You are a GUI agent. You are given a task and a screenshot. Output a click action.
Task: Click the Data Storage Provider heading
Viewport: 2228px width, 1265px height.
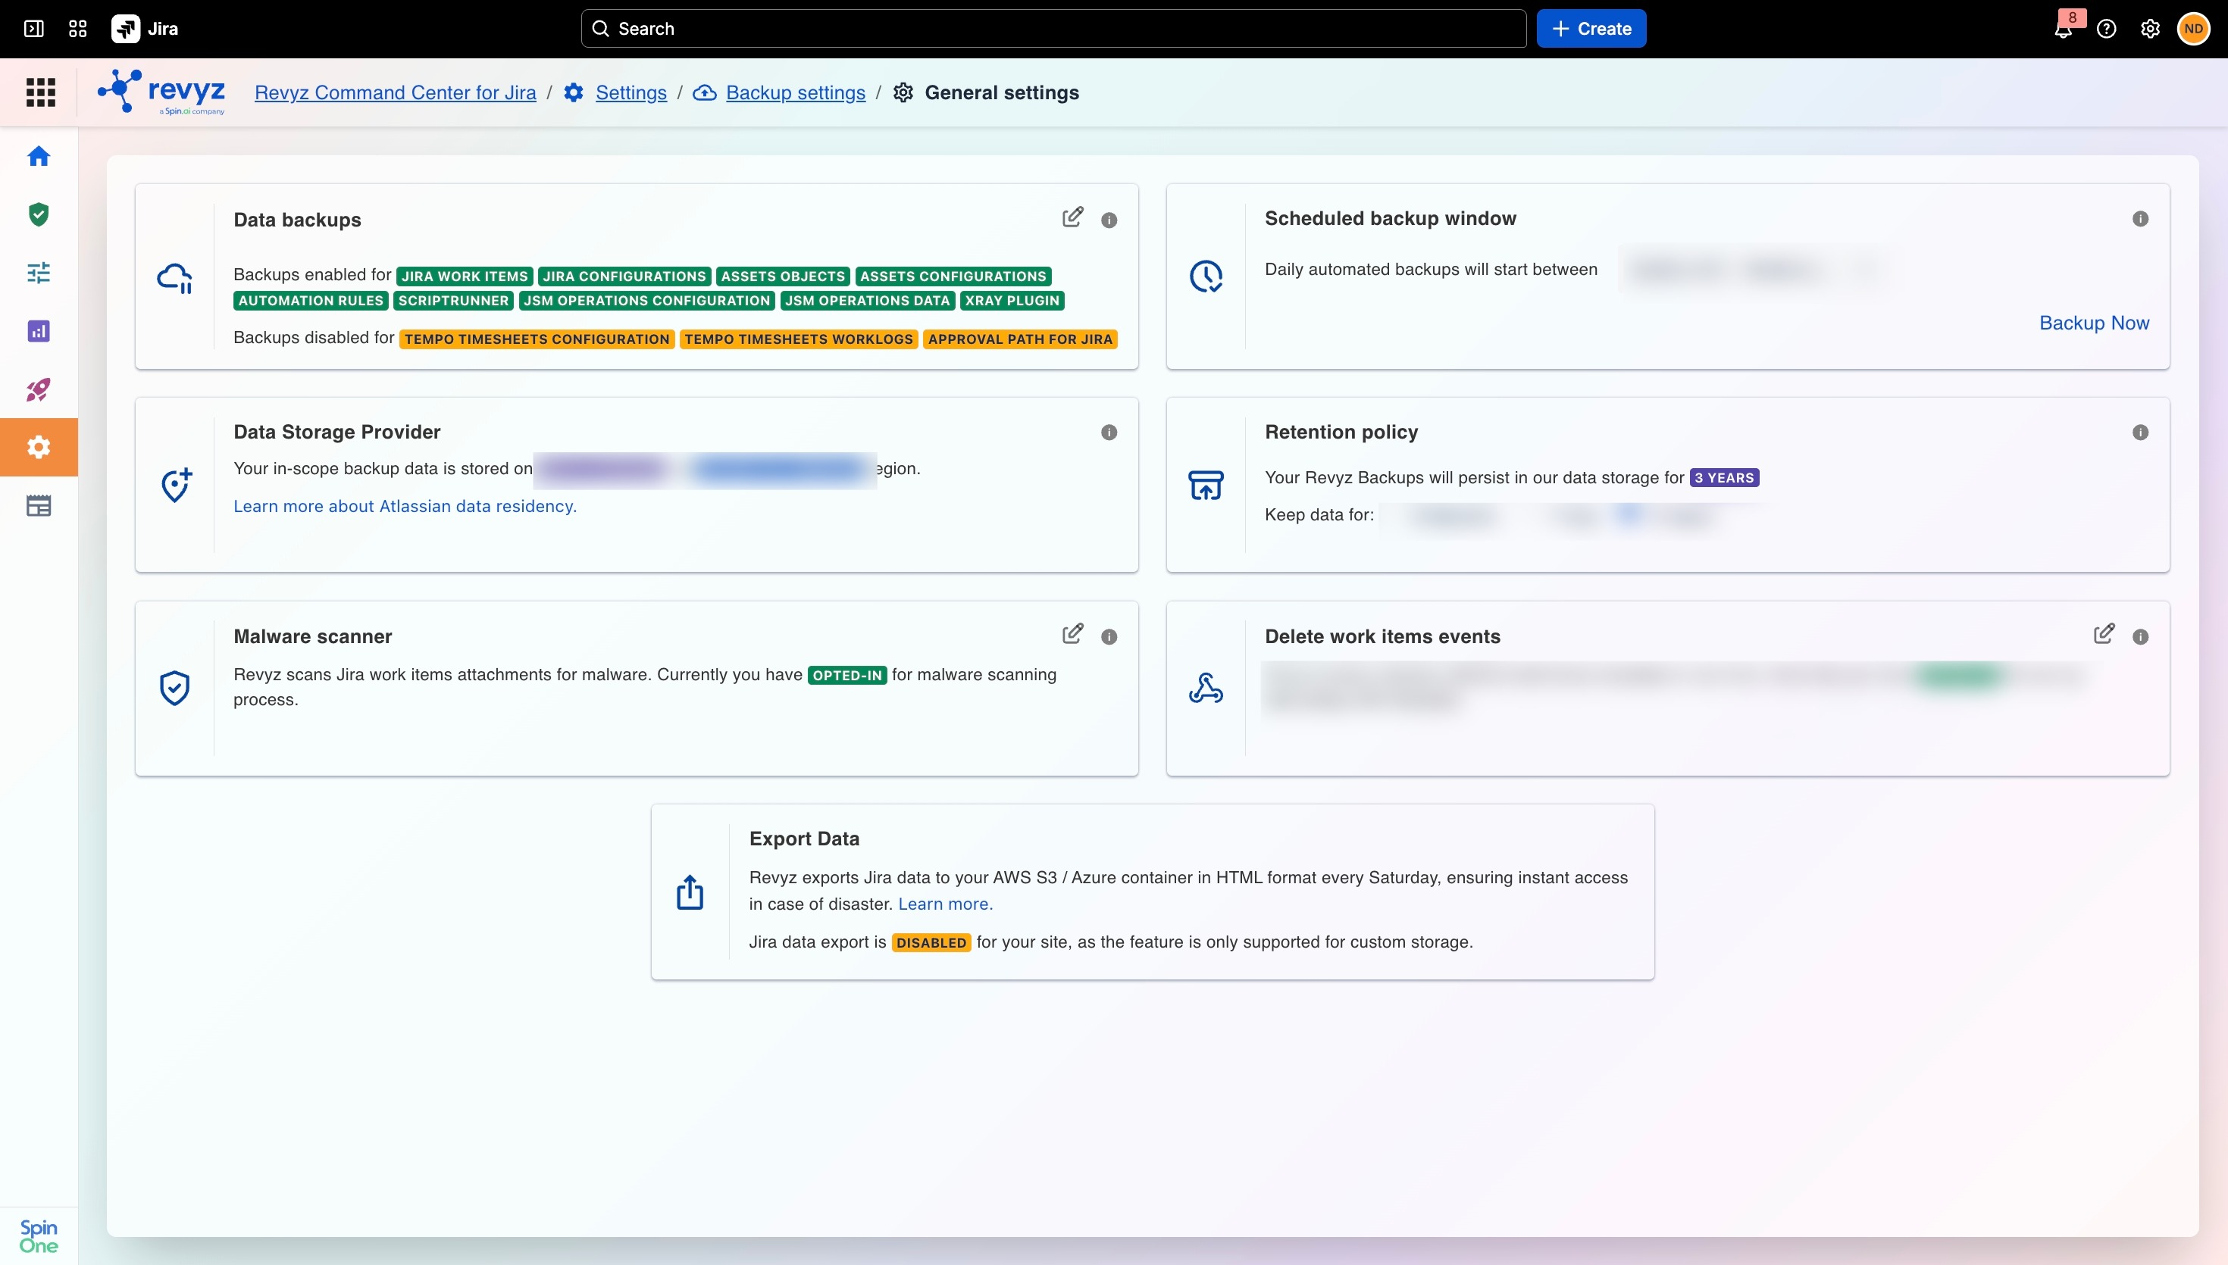[x=337, y=433]
